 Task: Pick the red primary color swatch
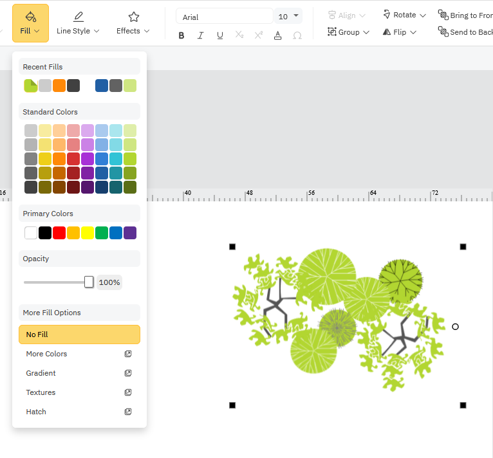pyautogui.click(x=59, y=233)
